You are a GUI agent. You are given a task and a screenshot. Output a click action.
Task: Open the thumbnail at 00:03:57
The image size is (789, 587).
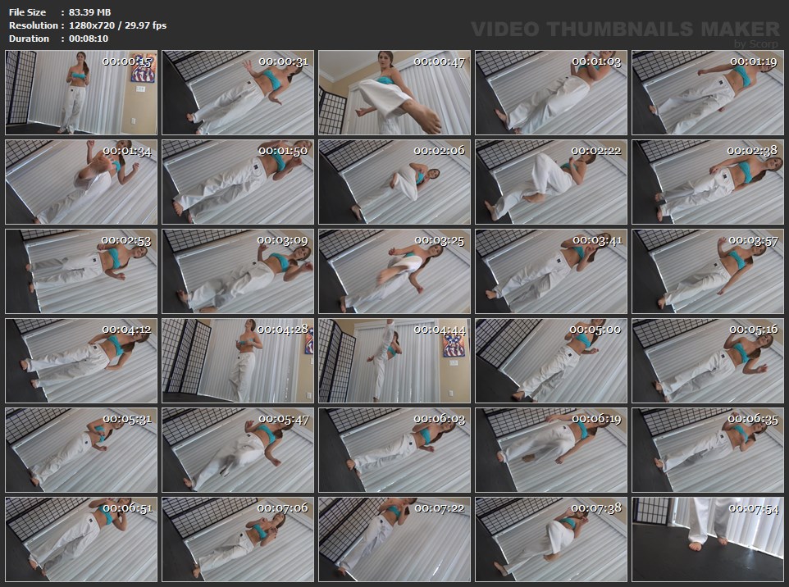(x=708, y=271)
